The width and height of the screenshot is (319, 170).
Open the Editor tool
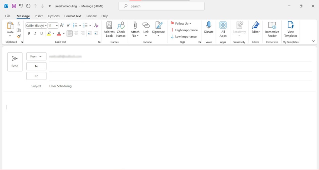(x=256, y=28)
